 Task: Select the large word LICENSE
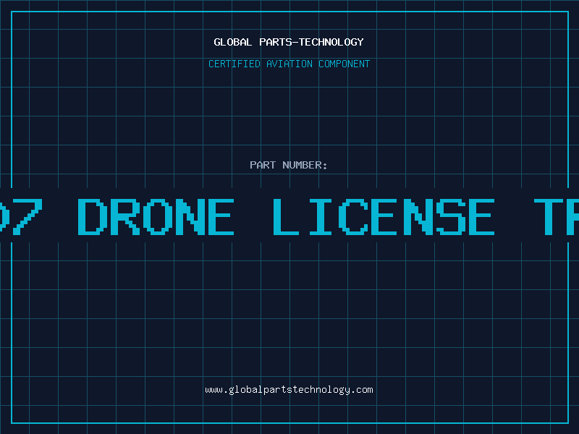[x=384, y=216]
